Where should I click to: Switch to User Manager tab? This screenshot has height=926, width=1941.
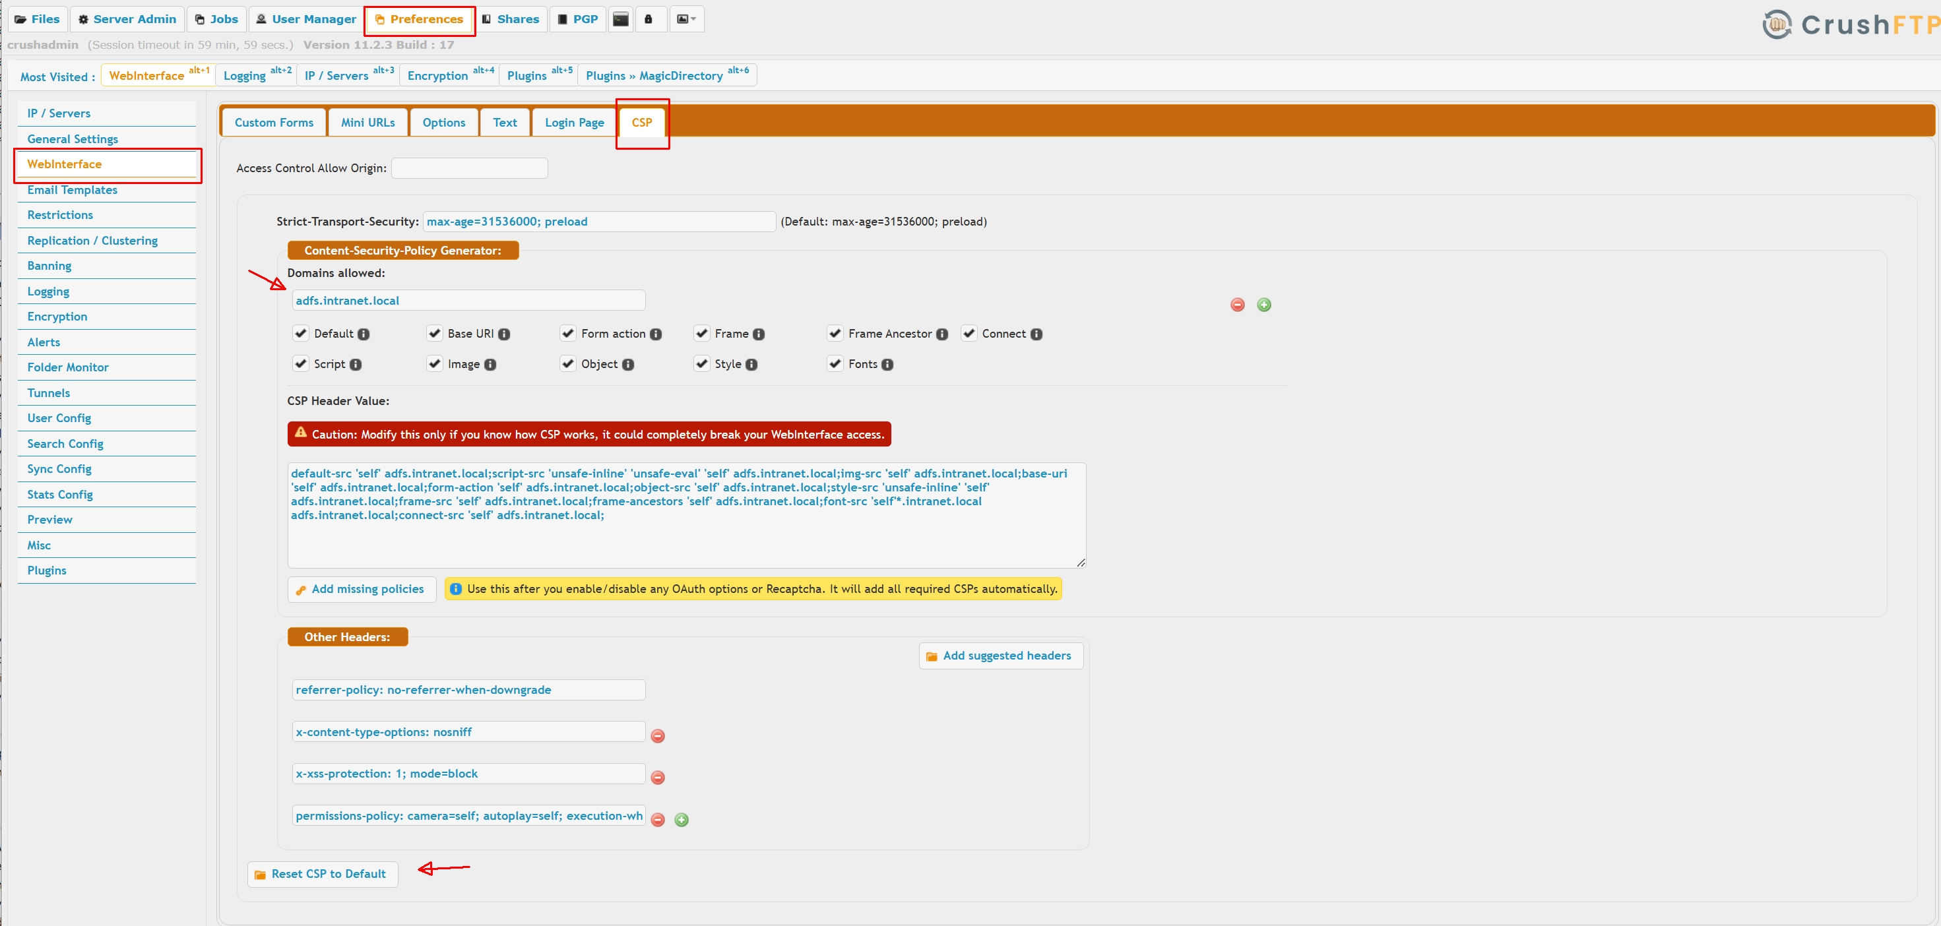click(x=306, y=20)
